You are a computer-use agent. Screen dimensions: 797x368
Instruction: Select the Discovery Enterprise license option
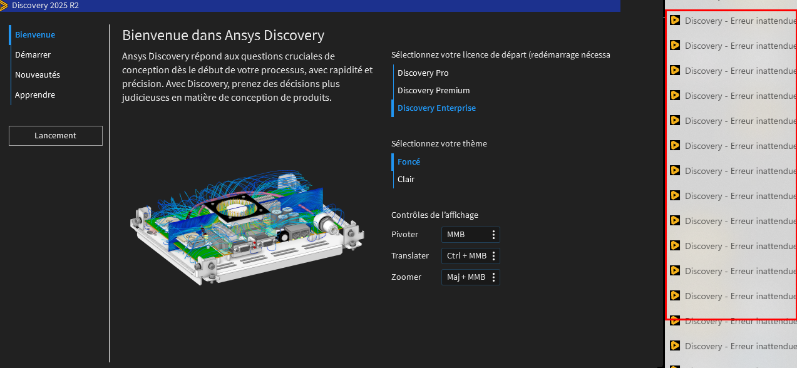point(436,108)
